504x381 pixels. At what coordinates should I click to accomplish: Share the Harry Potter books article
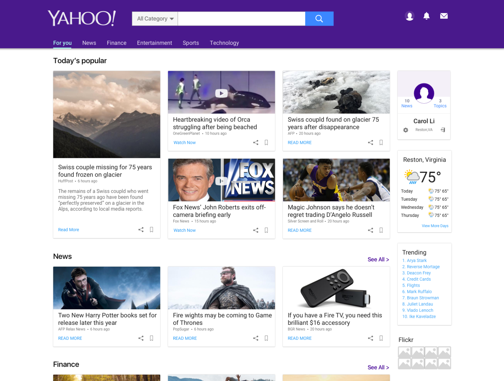coord(141,338)
